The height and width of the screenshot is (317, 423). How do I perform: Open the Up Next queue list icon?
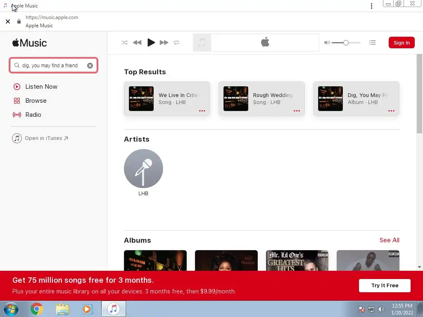coord(373,43)
